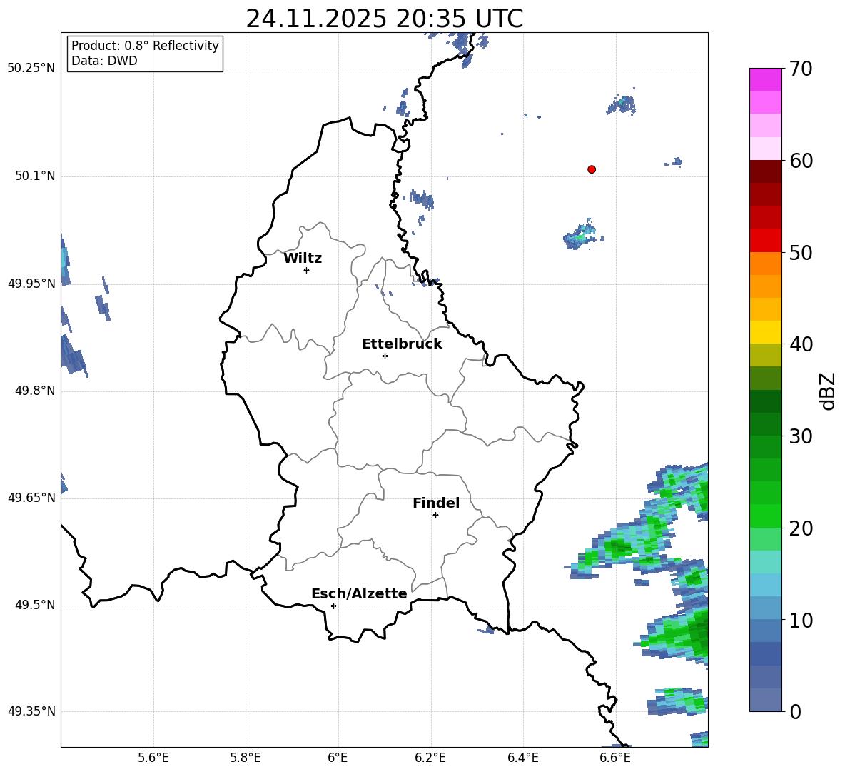Click the colorbar tick label 10
The width and height of the screenshot is (845, 772).
pyautogui.click(x=801, y=620)
